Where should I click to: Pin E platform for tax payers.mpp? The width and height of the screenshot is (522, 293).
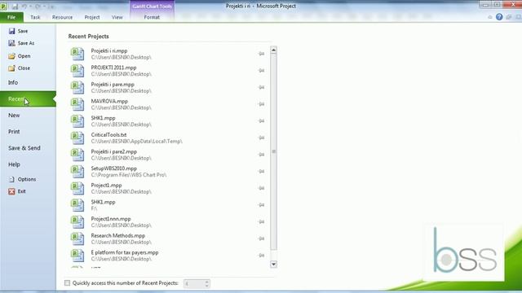[261, 255]
